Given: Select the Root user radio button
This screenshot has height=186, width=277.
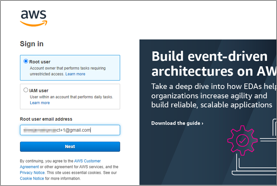Looking at the screenshot, I should (x=26, y=62).
